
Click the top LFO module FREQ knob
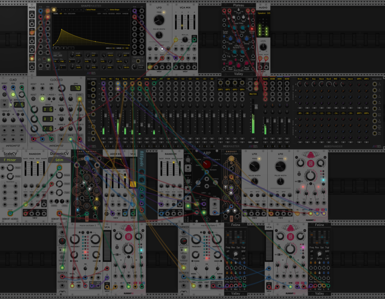point(159,20)
